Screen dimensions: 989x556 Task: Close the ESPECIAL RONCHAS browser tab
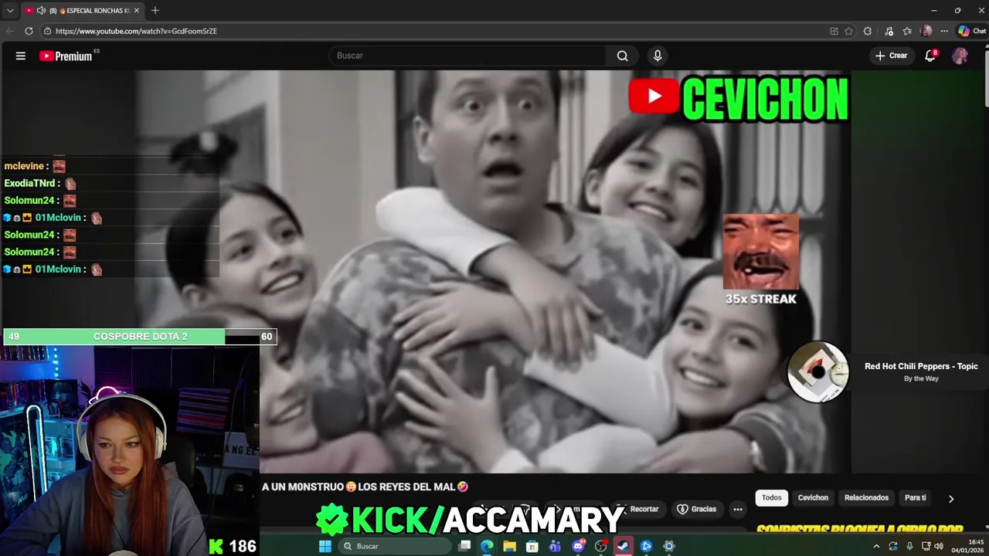[137, 10]
